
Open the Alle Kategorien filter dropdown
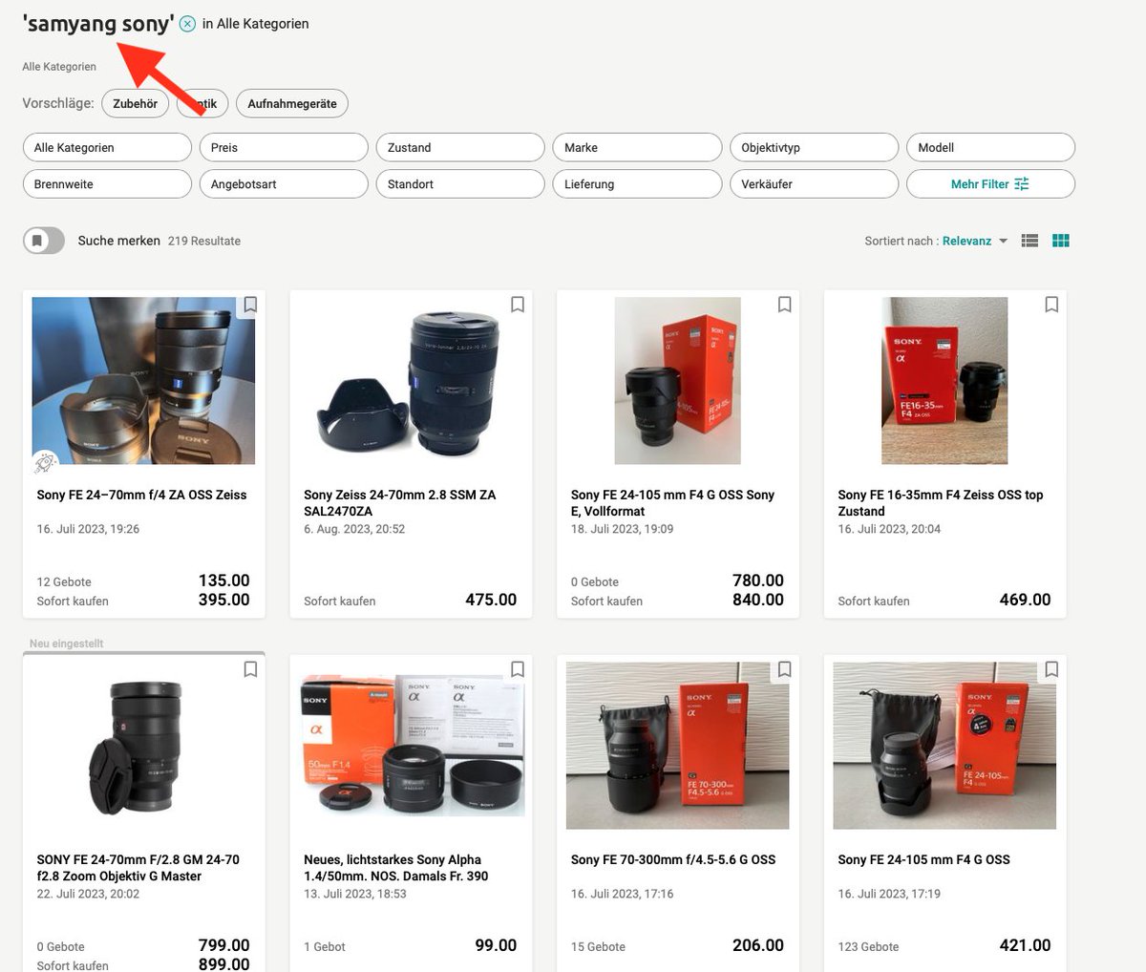[107, 147]
